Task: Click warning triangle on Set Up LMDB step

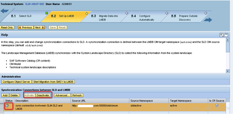Action: (87, 13)
